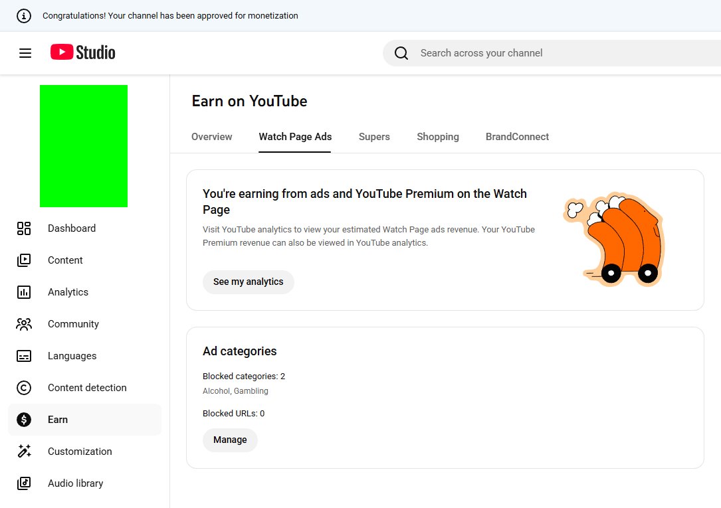The width and height of the screenshot is (721, 508).
Task: Open Customization in the sidebar
Action: pos(84,452)
